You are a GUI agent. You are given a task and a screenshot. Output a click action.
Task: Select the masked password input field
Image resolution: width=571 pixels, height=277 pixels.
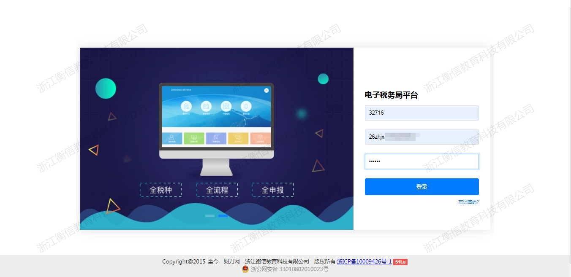tap(421, 161)
